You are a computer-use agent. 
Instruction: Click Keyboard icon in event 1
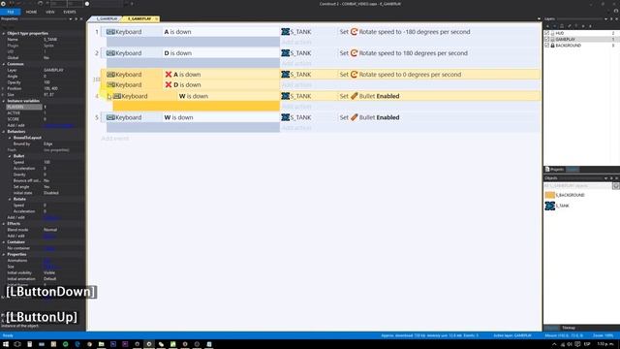pyautogui.click(x=110, y=32)
